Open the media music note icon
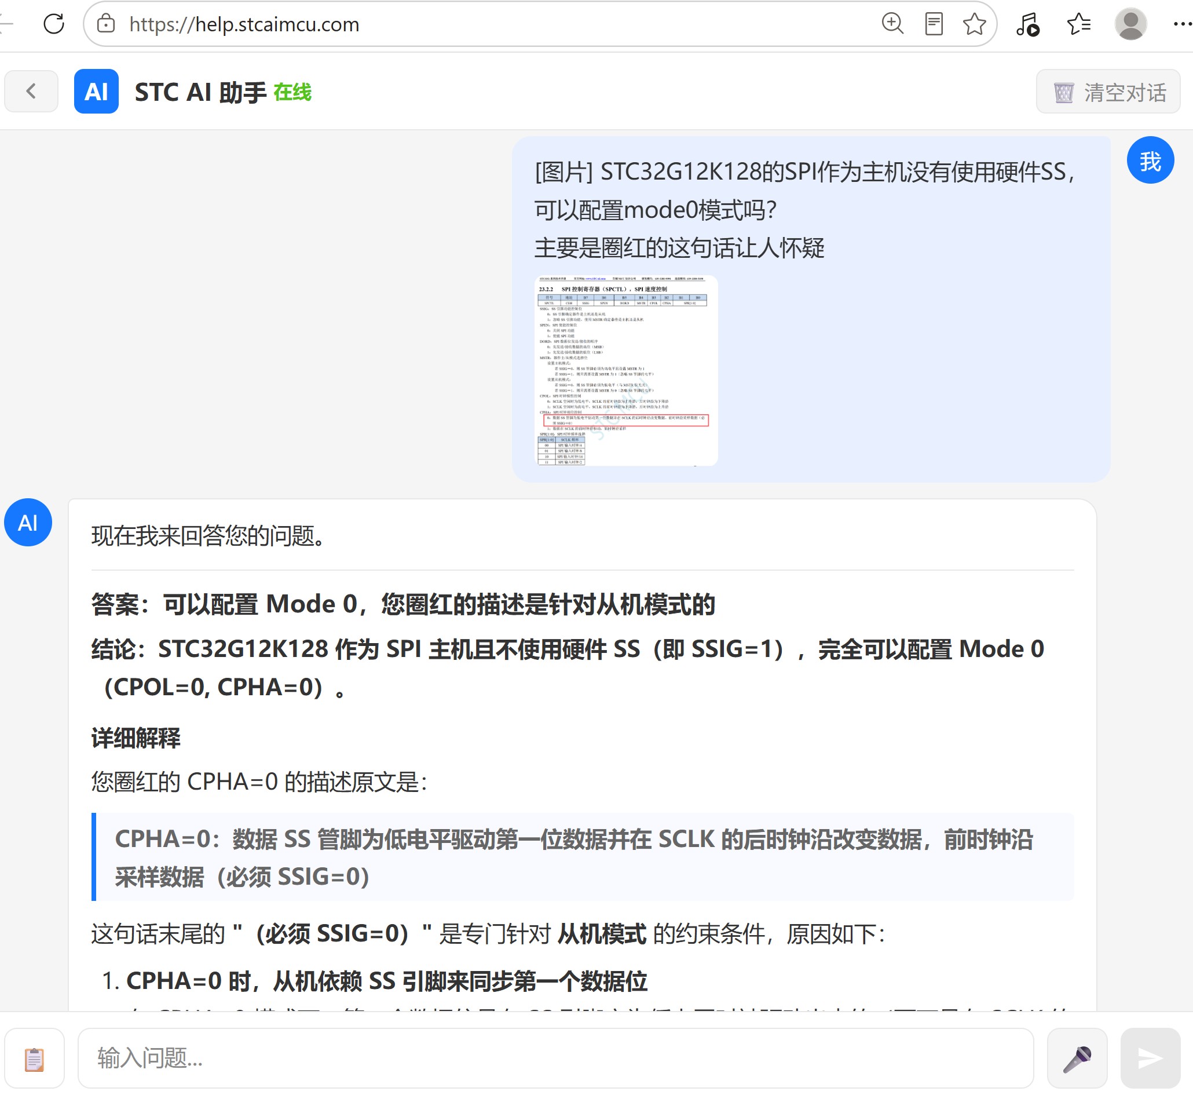 pyautogui.click(x=1028, y=24)
